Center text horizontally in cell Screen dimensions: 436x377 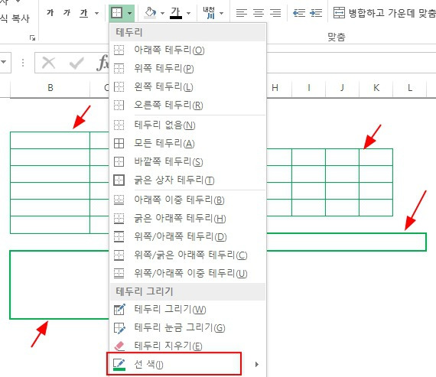[259, 13]
